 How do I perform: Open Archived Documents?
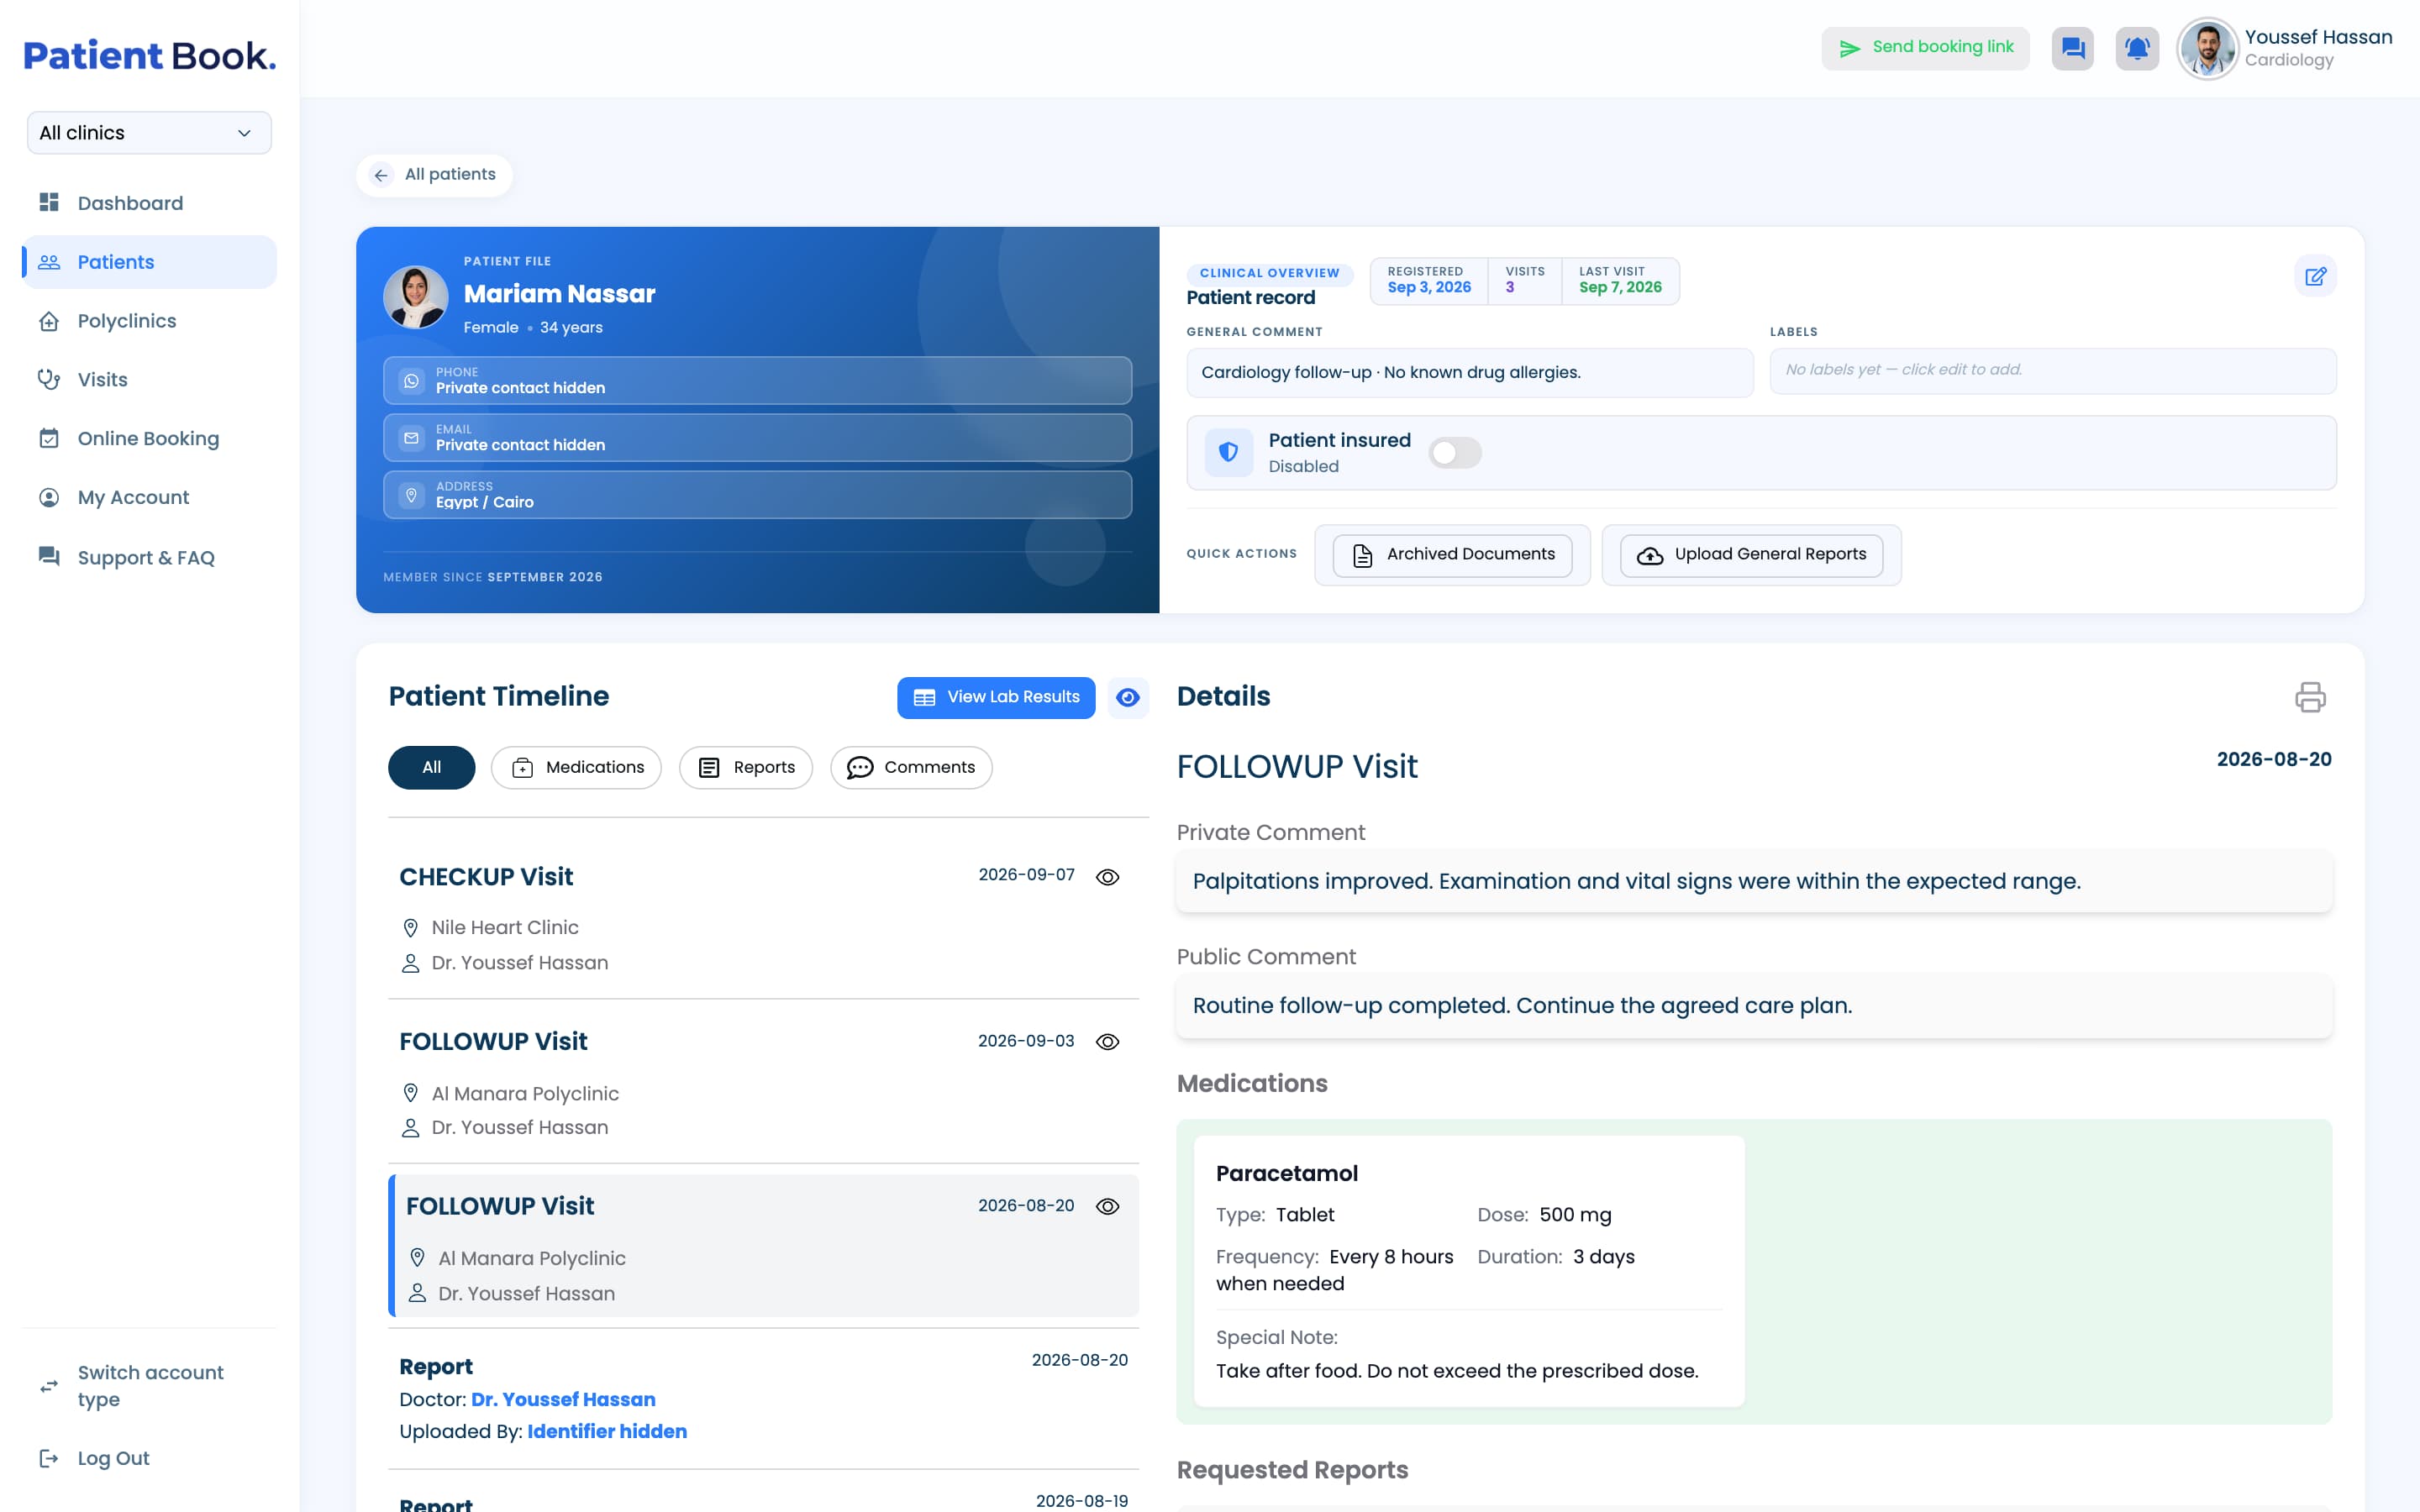pos(1452,555)
